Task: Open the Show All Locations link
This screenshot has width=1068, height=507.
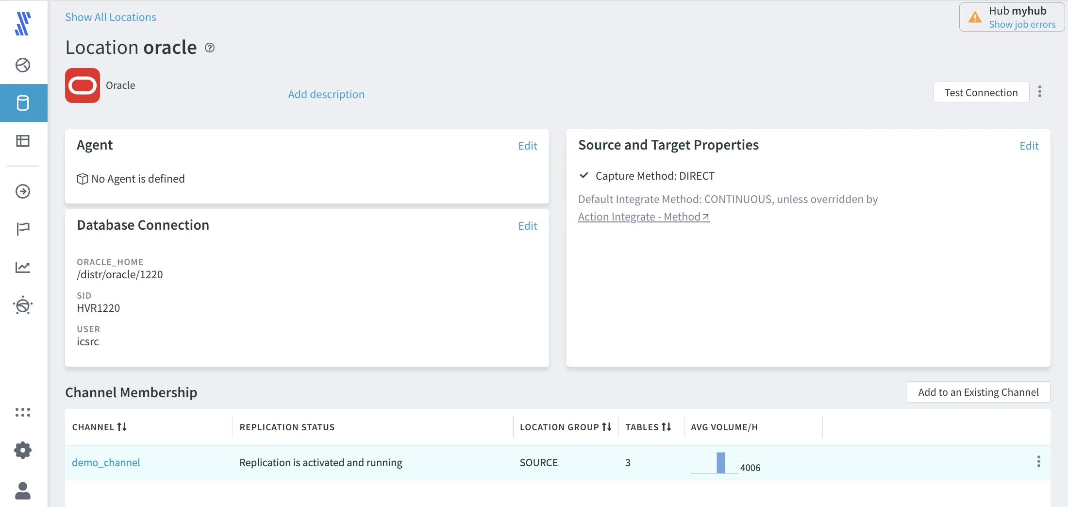Action: [x=111, y=17]
